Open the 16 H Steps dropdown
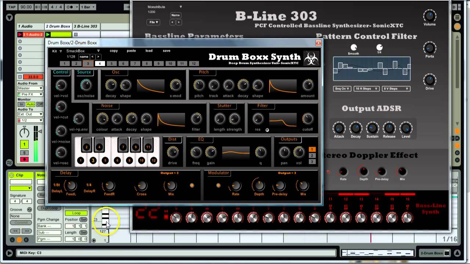Viewport: 470px width, 264px height. pos(366,89)
